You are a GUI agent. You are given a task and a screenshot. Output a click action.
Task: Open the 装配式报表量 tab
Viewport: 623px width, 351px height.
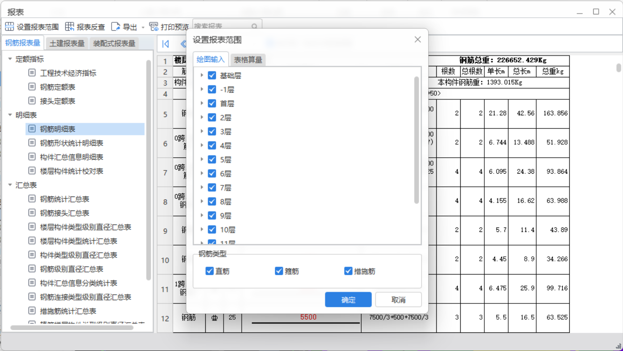(114, 43)
